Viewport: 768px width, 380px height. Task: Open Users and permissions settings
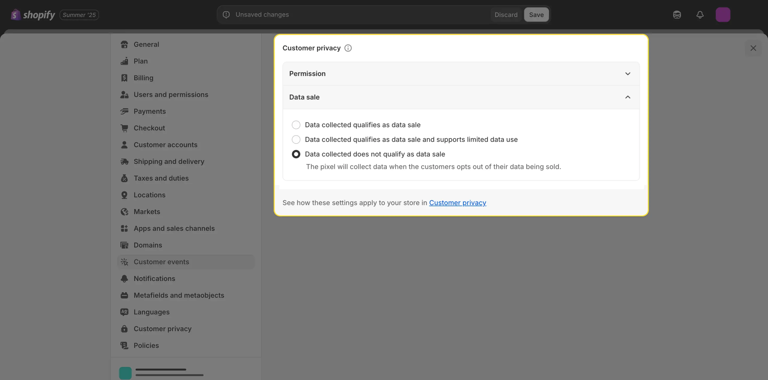coord(186,95)
